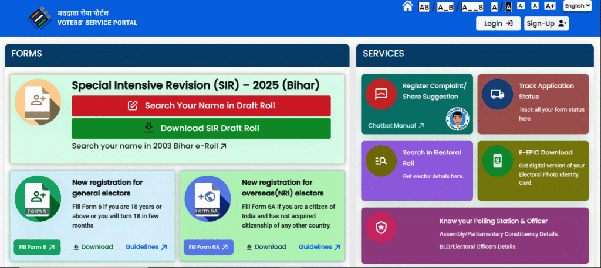This screenshot has width=601, height=268.
Task: Click Fill Form 6 button
Action: 37,247
